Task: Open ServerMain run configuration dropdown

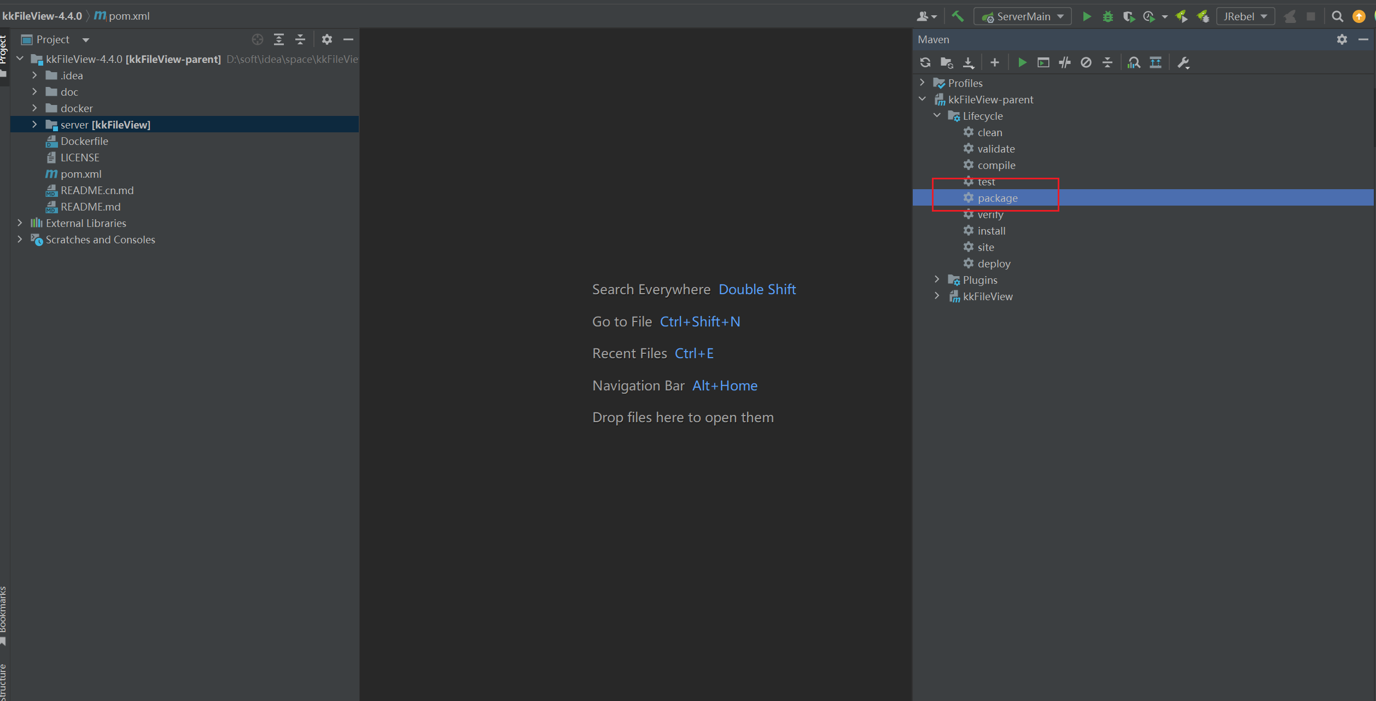Action: click(x=1023, y=16)
